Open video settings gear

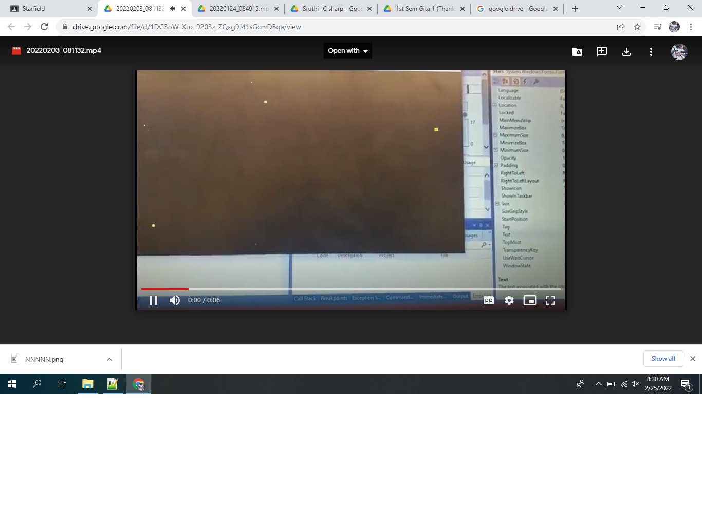coord(509,300)
